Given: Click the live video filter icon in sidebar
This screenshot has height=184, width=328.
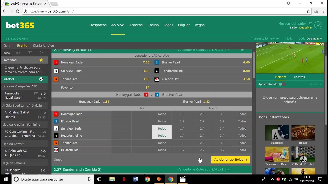Looking at the screenshot, I should [30, 53].
